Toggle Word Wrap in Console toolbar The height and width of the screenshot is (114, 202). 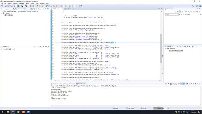(179, 84)
